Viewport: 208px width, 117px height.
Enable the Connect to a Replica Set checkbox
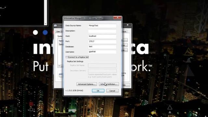pos(67,57)
